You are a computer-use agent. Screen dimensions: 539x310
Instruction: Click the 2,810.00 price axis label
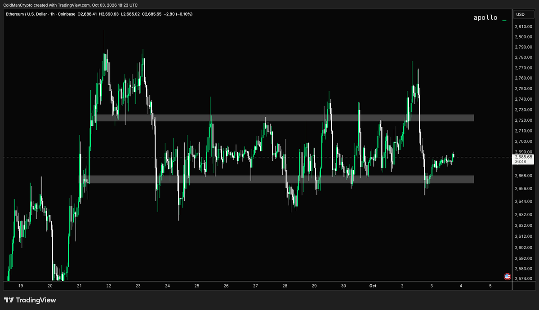tap(523, 27)
